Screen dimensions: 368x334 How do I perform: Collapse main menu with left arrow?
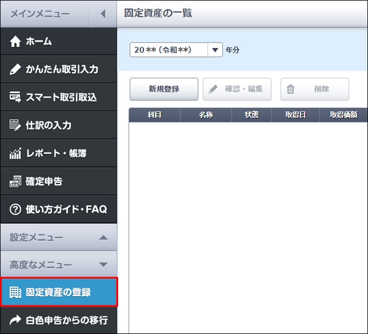click(103, 14)
